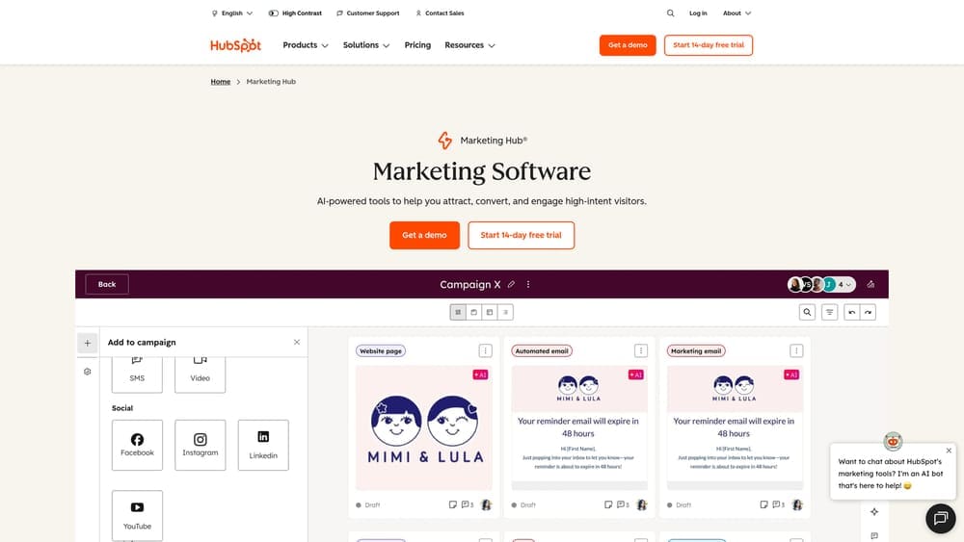Expand the collaborators avatar dropdown

(821, 284)
